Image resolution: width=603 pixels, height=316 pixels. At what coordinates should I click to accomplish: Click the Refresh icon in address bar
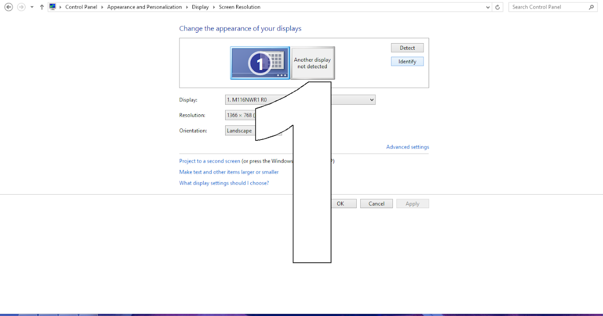[x=497, y=7]
